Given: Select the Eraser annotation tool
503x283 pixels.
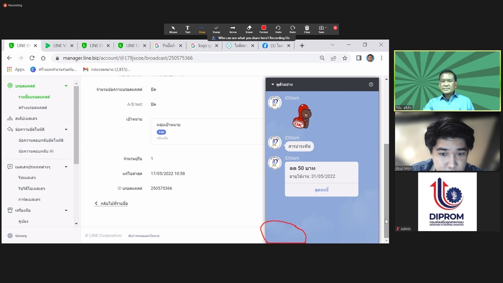Looking at the screenshot, I should [249, 29].
